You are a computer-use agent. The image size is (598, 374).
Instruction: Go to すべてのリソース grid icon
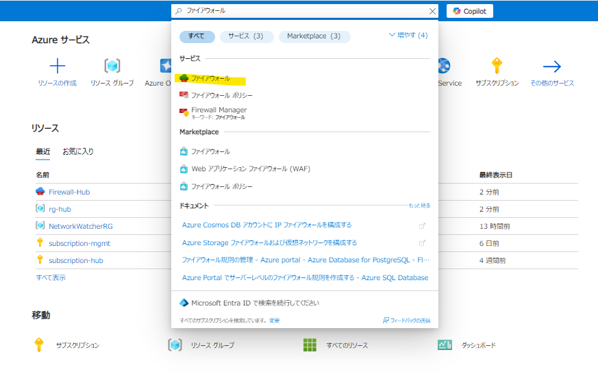point(310,345)
